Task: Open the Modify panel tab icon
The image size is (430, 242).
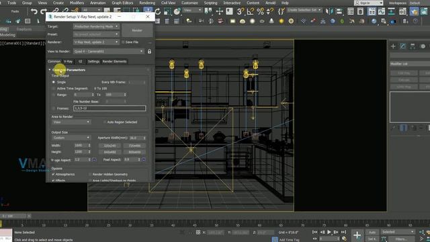Action: click(x=402, y=46)
